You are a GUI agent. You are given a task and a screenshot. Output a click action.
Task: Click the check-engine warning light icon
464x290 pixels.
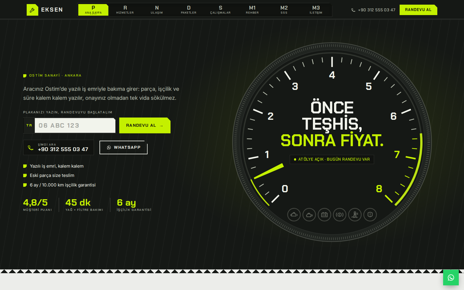point(294,215)
